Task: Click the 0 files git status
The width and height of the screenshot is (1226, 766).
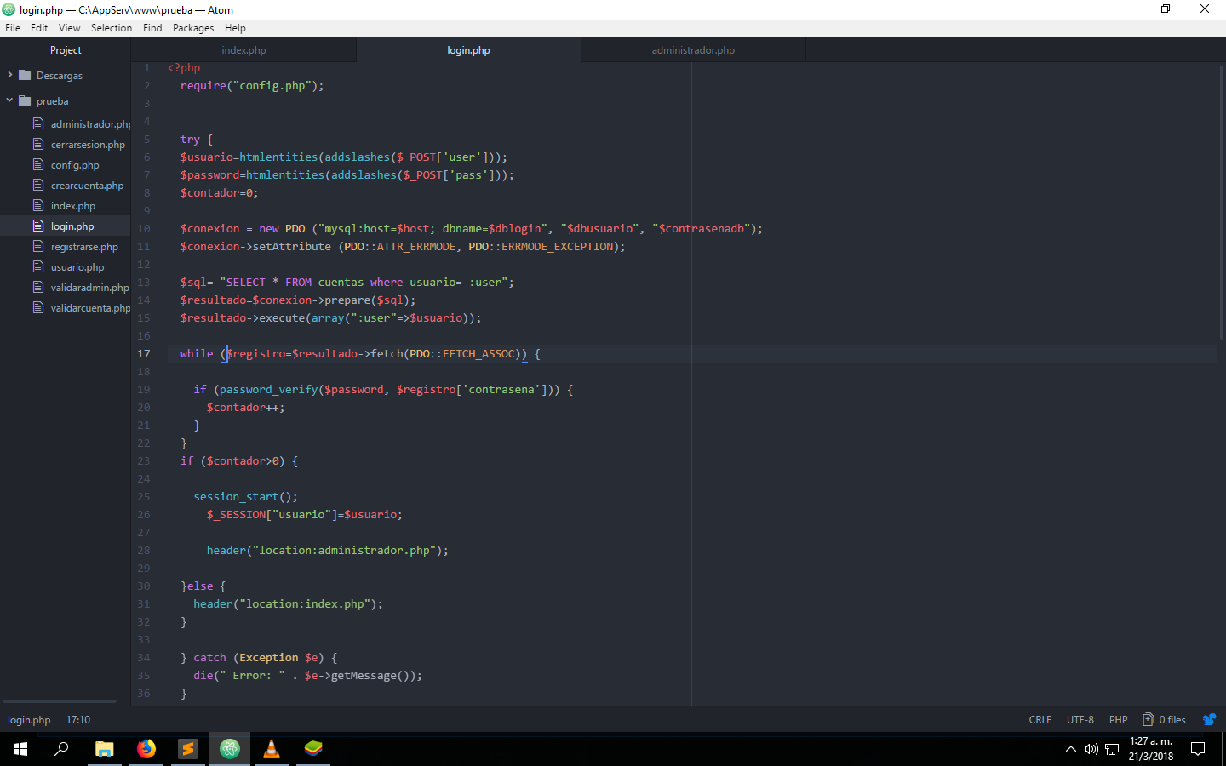Action: point(1164,720)
